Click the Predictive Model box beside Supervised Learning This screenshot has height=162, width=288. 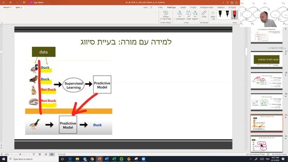102,85
